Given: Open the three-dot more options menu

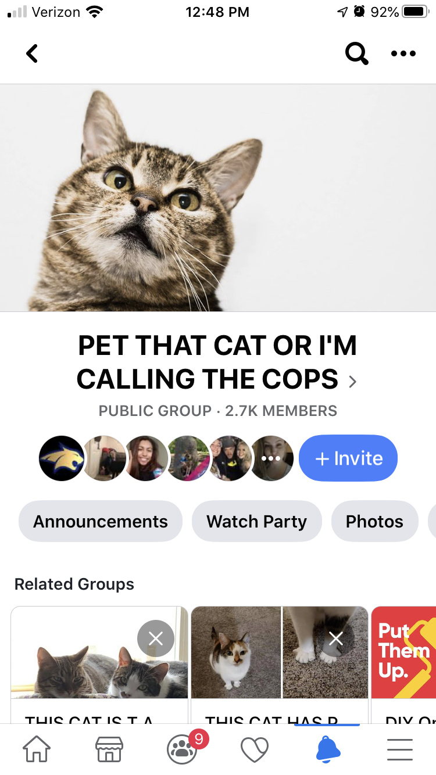Looking at the screenshot, I should pyautogui.click(x=403, y=53).
